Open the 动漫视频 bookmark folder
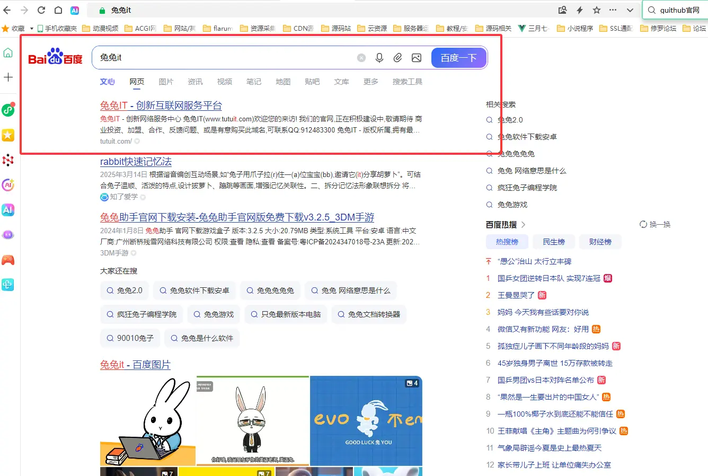 click(100, 29)
